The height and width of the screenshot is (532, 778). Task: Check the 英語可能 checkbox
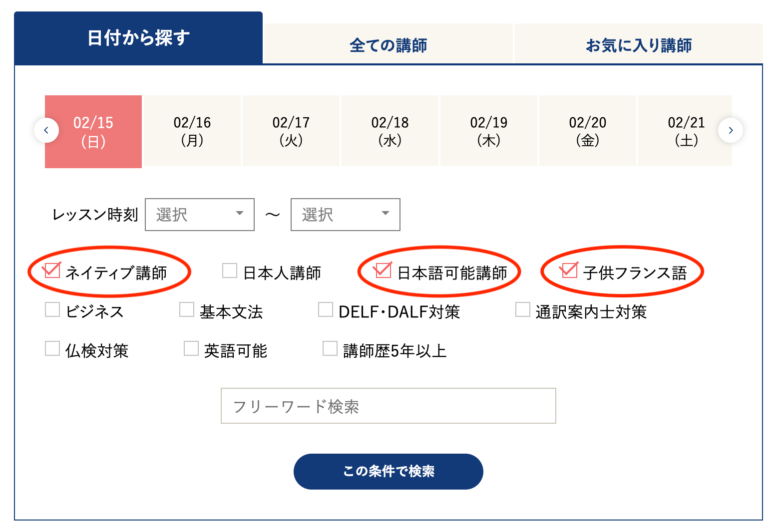[x=191, y=349]
